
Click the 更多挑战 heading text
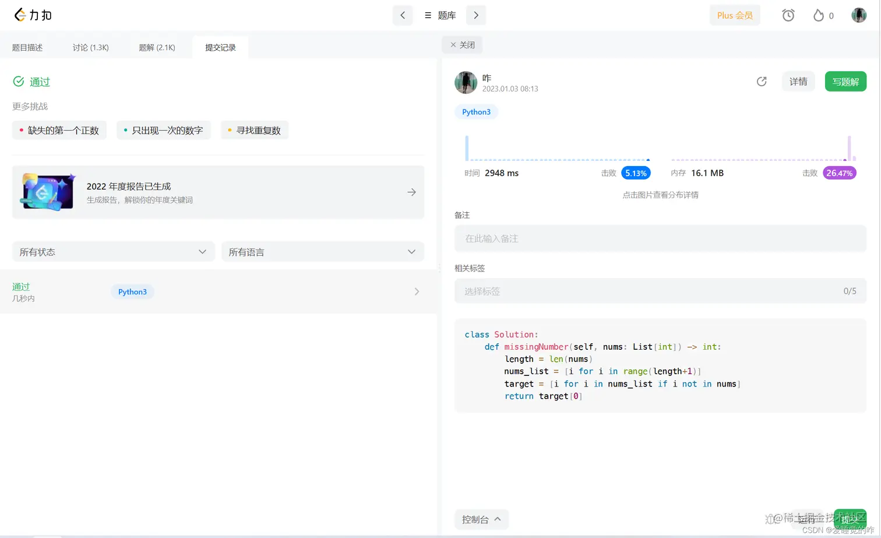pos(30,106)
